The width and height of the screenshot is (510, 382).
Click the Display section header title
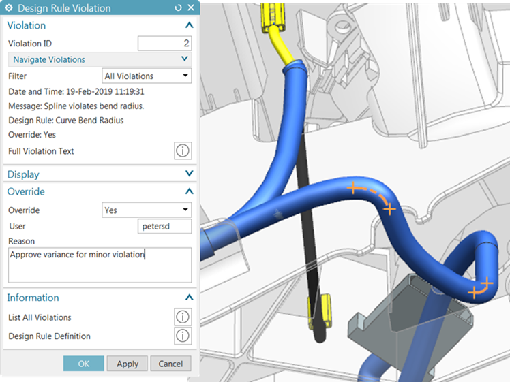23,174
